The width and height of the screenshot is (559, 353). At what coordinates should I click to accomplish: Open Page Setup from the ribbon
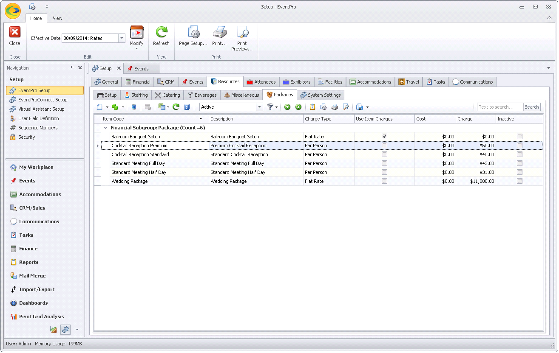(193, 36)
